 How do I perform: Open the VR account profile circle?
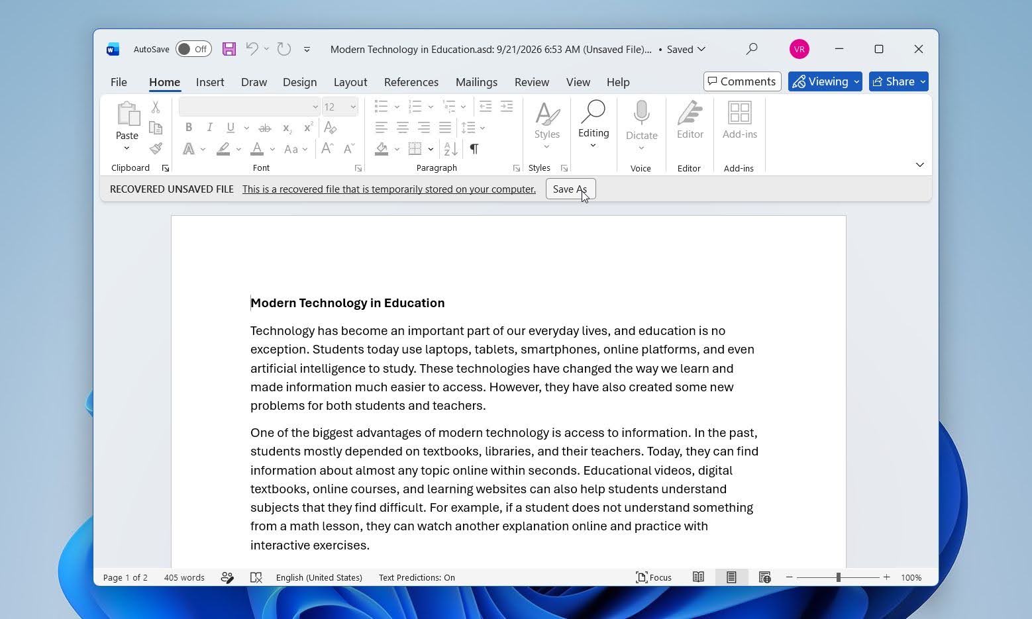point(800,49)
